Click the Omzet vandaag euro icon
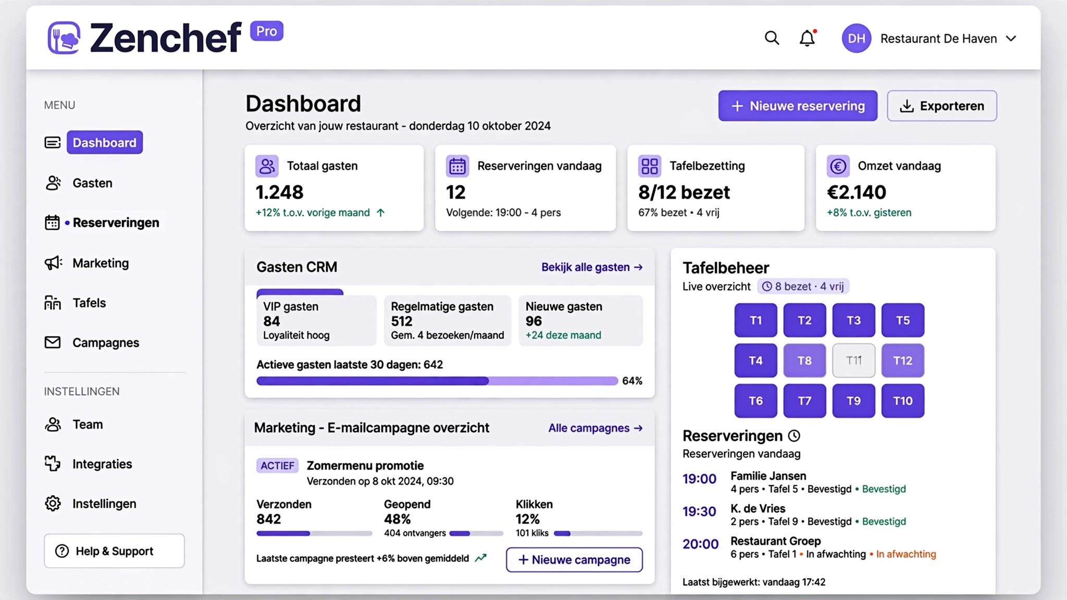Screen dimensions: 1067x600 [838, 166]
